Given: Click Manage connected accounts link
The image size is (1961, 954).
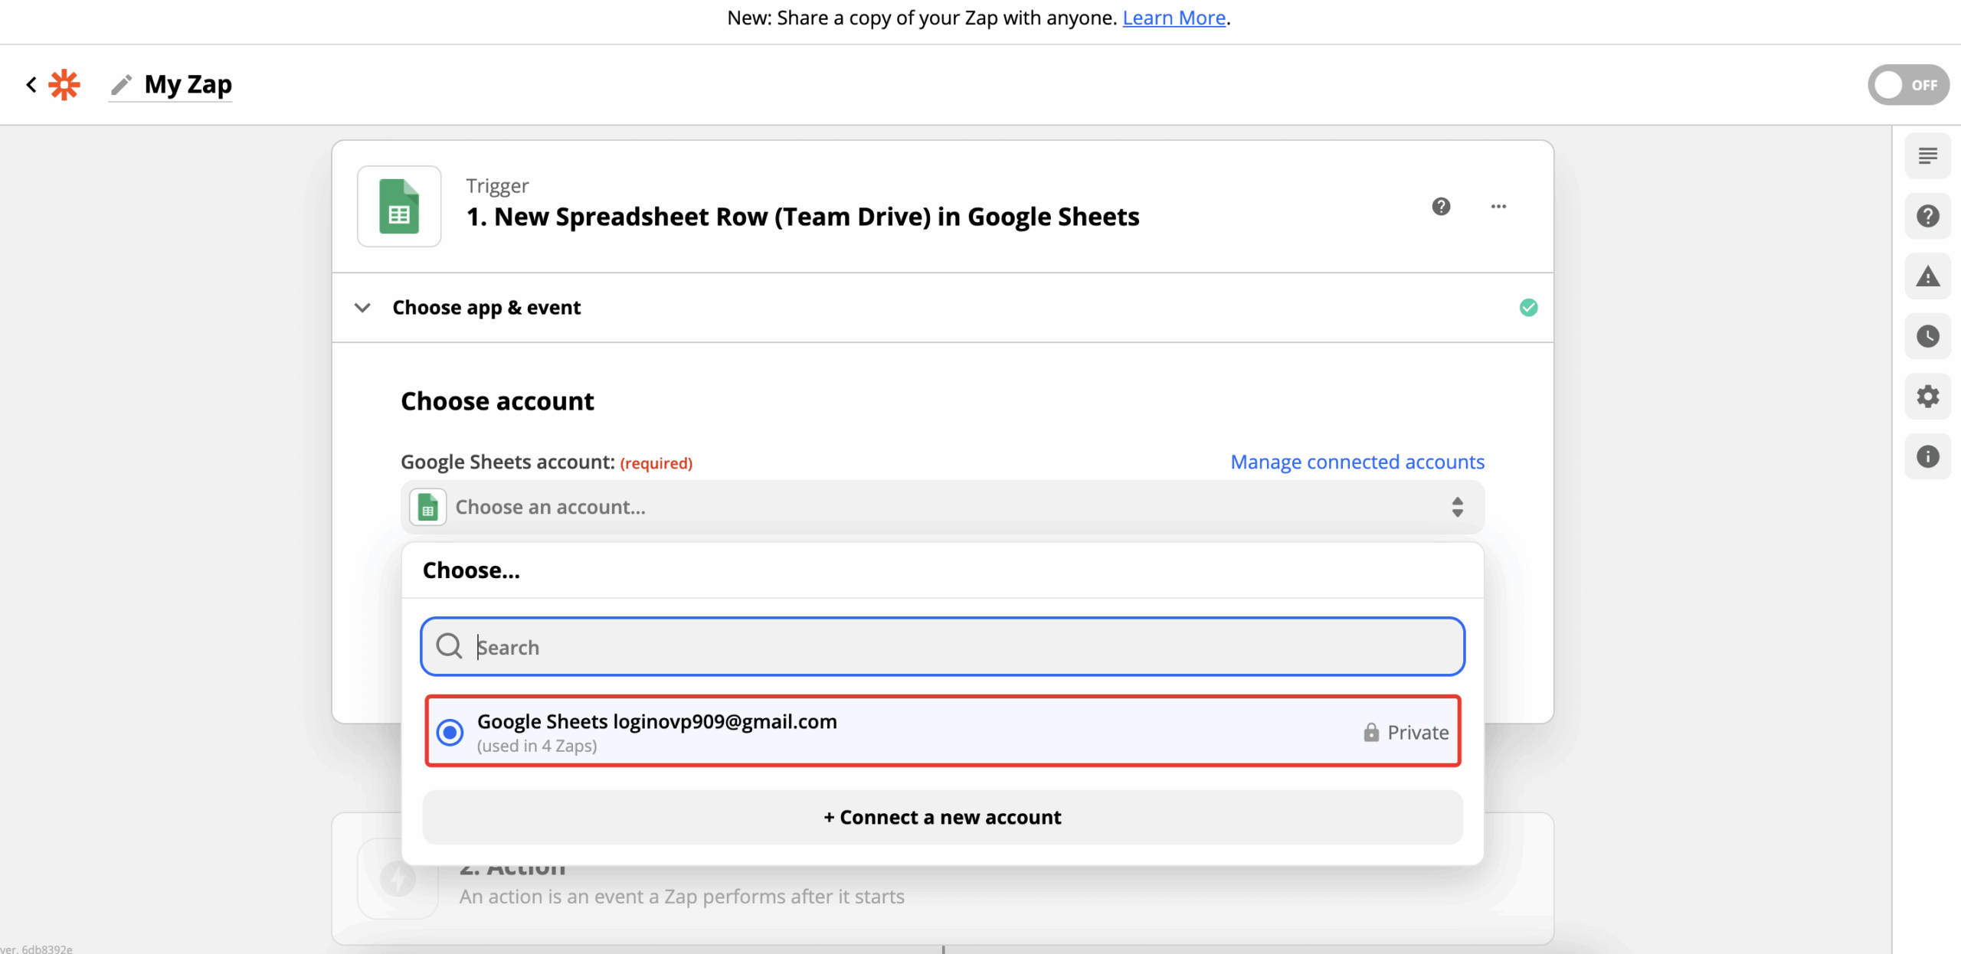Looking at the screenshot, I should (1357, 462).
